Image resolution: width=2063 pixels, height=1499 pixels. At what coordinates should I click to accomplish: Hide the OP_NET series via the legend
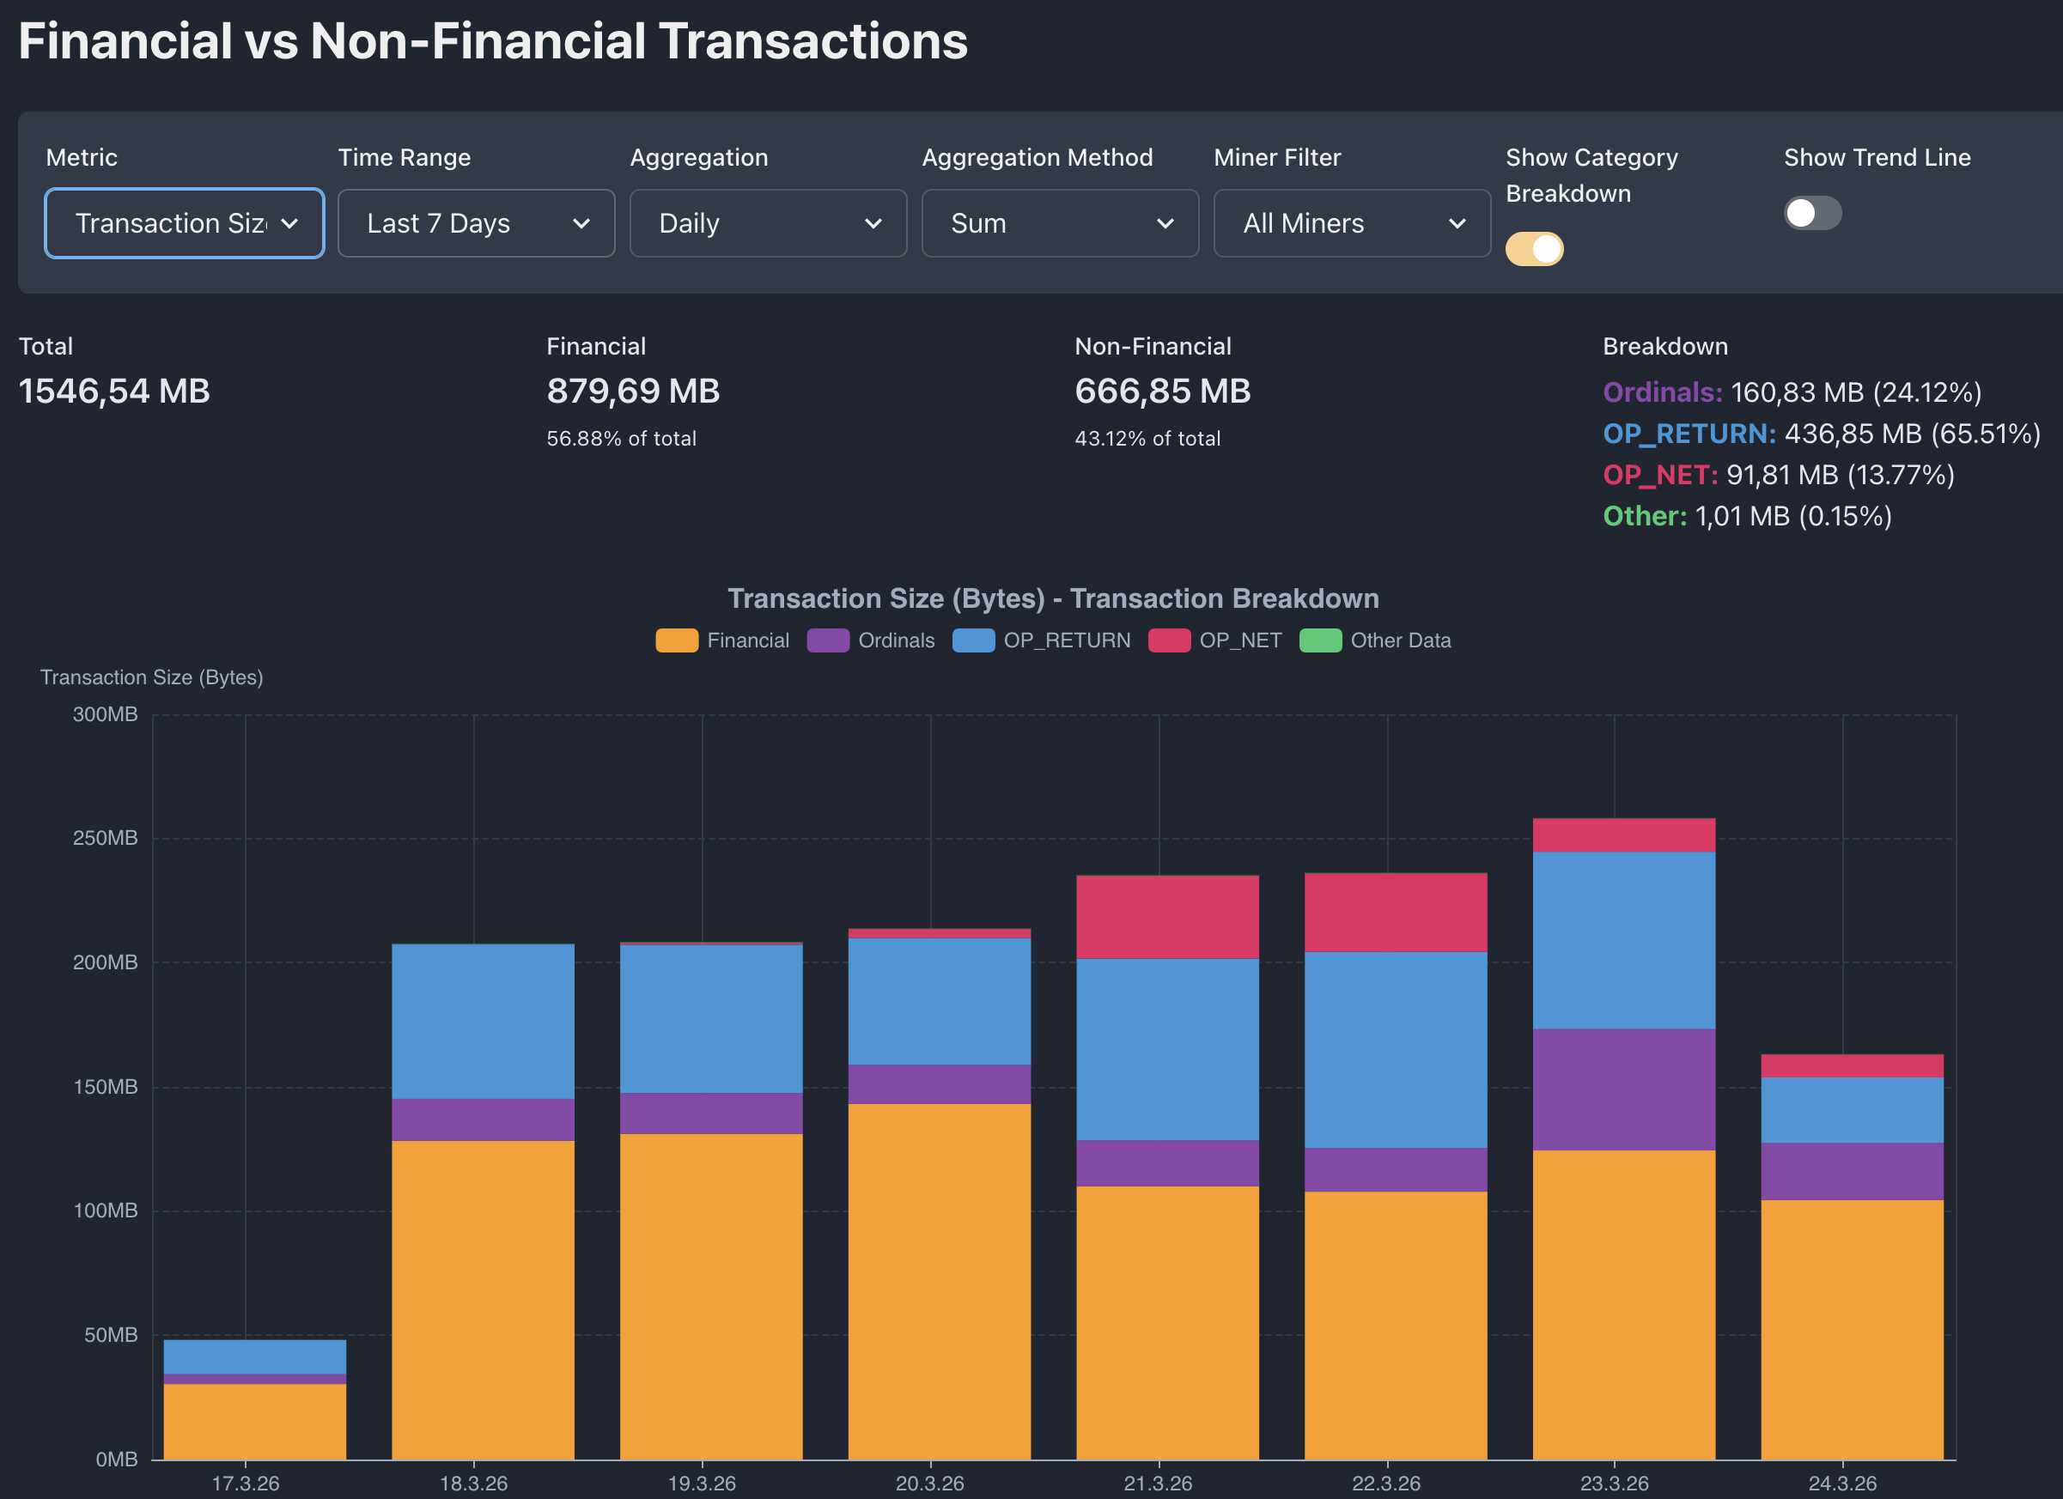tap(1214, 640)
